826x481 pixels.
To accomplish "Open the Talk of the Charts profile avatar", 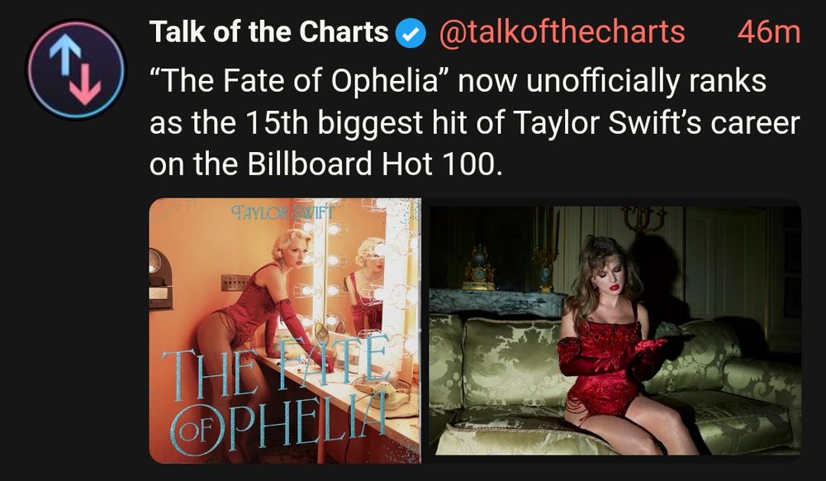I will (75, 69).
